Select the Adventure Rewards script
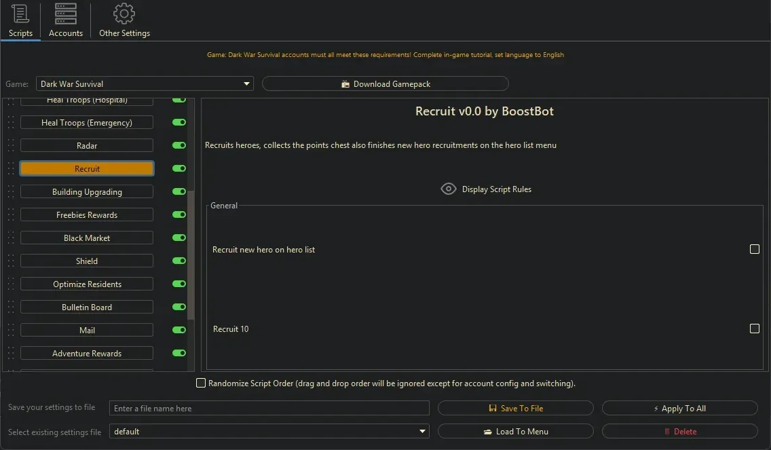771x450 pixels. coord(87,354)
